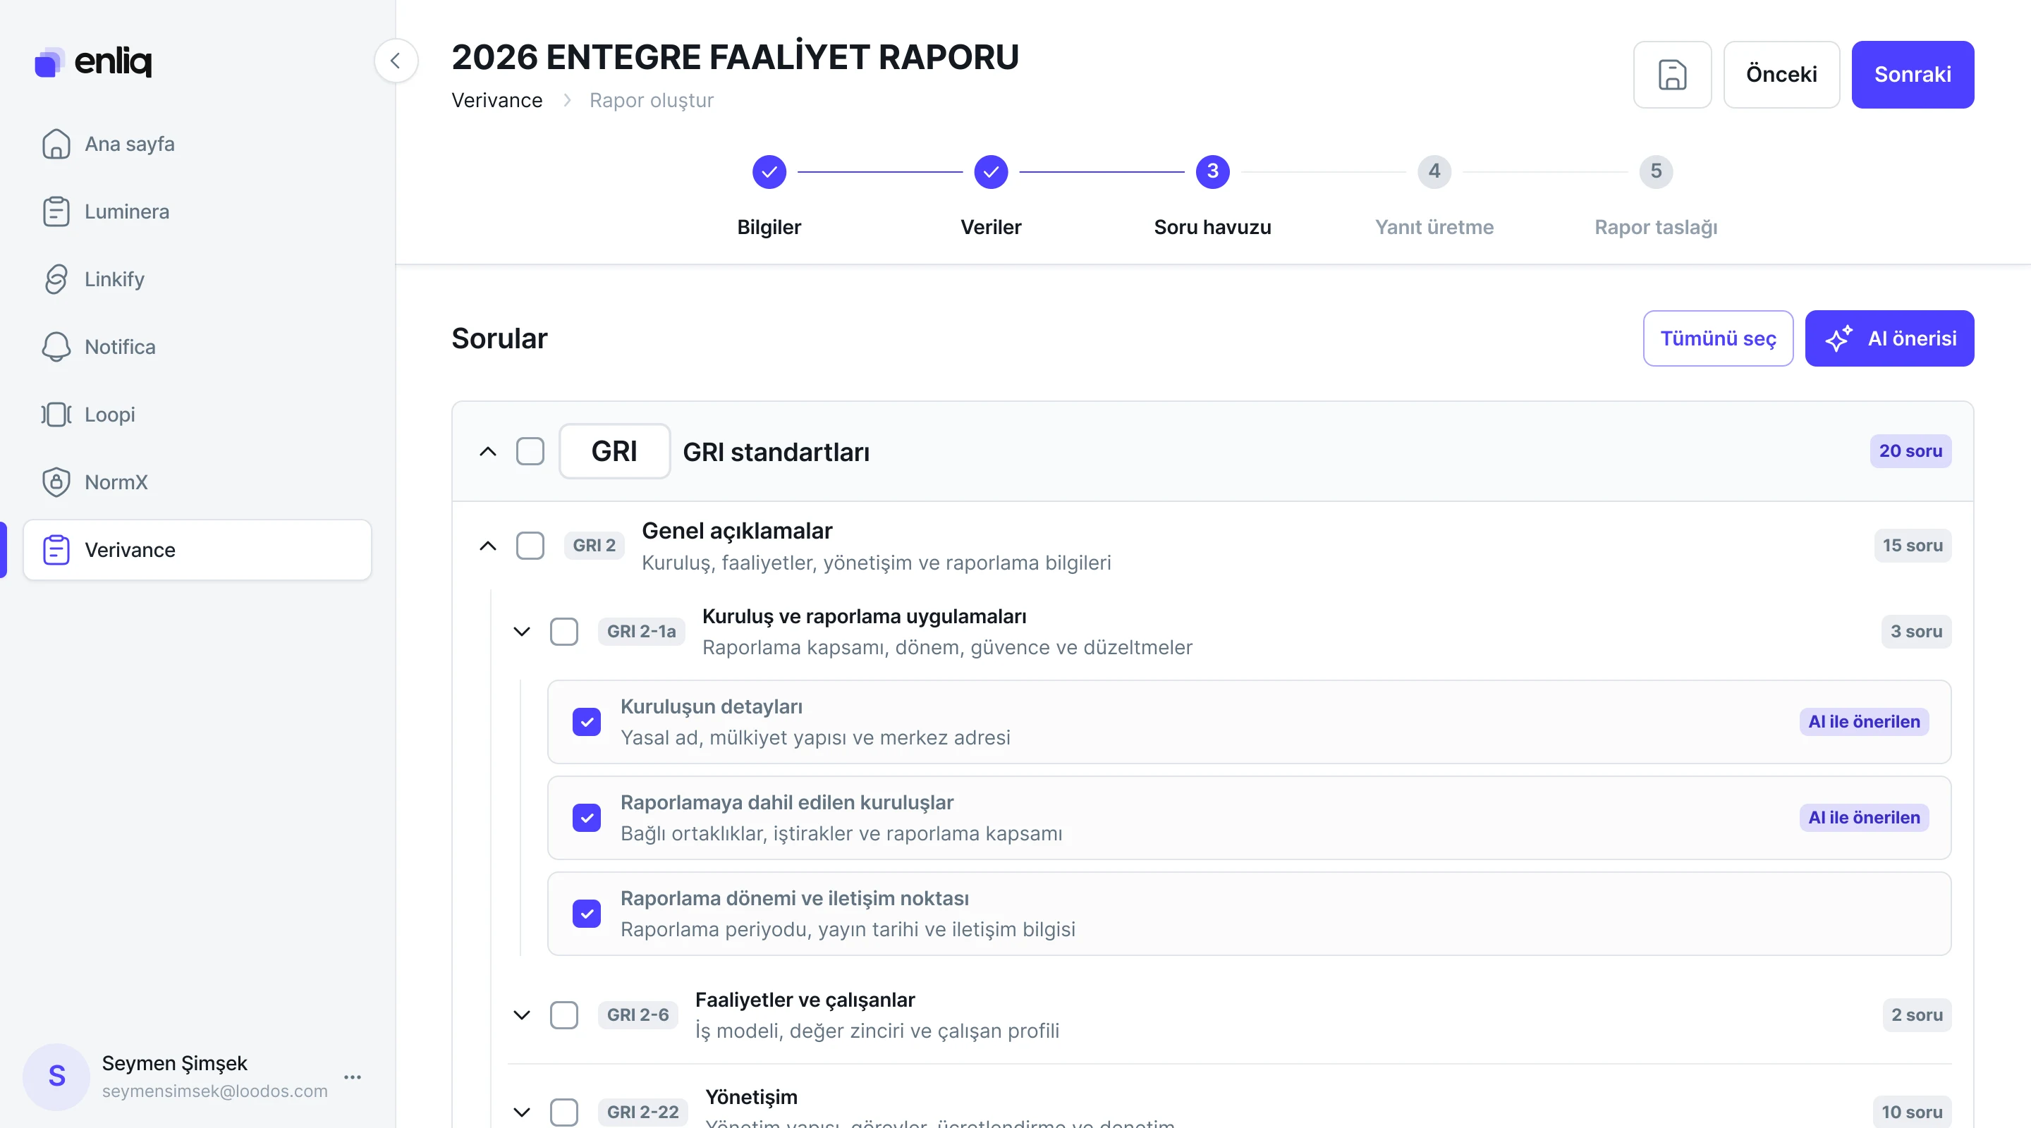Toggle GRI 2 Genel açıklamalar checkbox

pos(530,546)
